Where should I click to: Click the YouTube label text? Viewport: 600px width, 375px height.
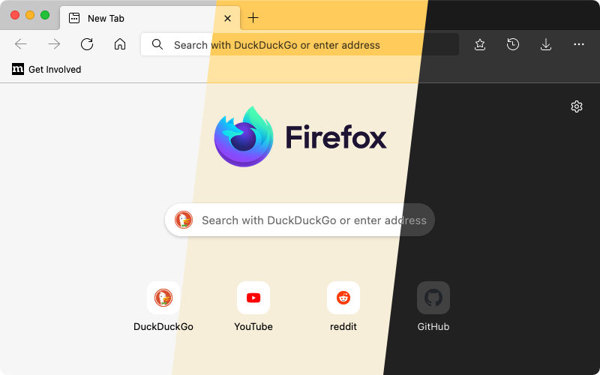point(253,326)
